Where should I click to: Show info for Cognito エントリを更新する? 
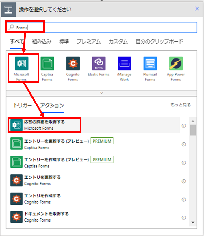[184, 181]
